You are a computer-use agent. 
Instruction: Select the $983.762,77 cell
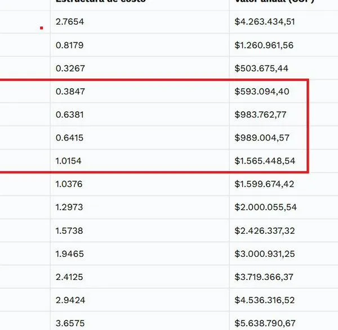pos(261,114)
